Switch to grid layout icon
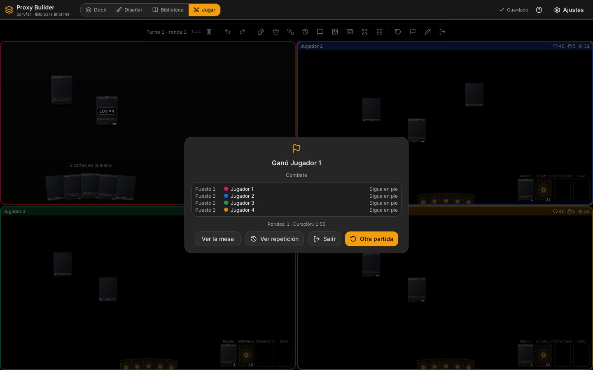Image resolution: width=593 pixels, height=370 pixels. pos(379,32)
